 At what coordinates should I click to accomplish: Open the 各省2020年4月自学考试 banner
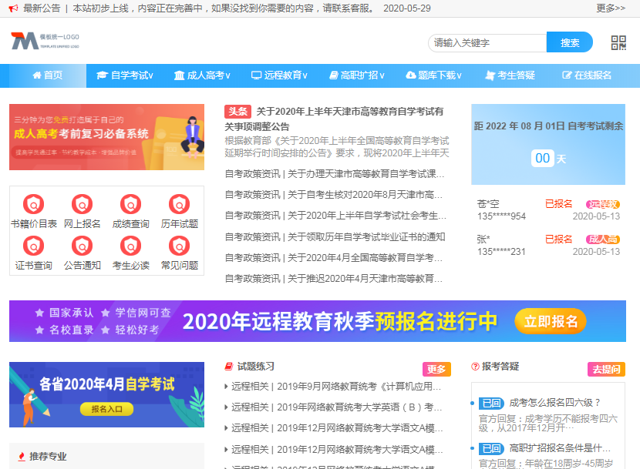(106, 394)
